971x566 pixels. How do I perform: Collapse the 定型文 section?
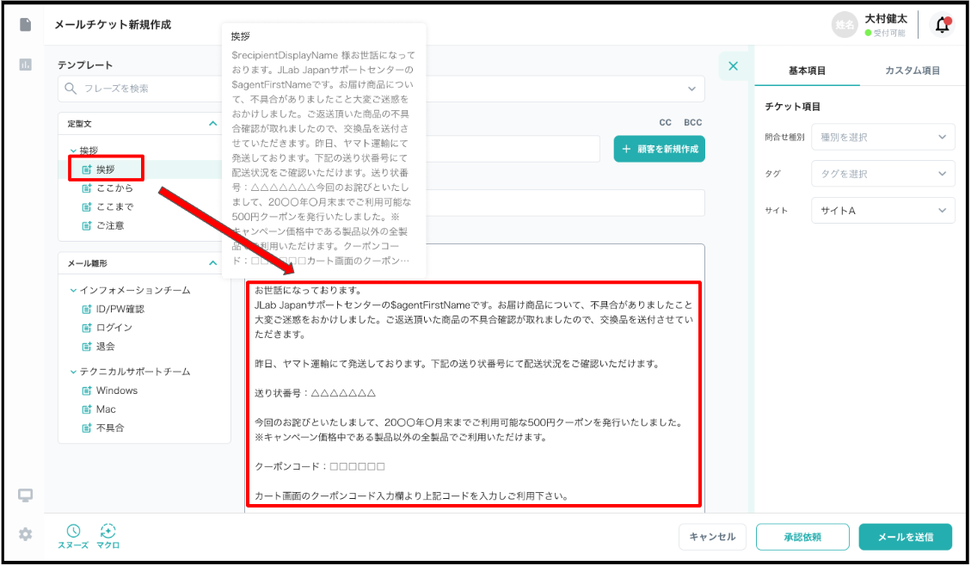pos(213,124)
